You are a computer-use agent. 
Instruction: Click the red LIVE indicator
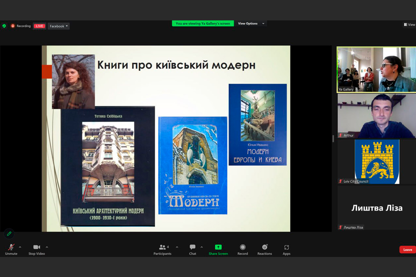39,26
